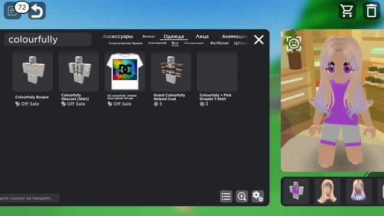Select blonde hair worn item thumbnail
Viewport: 384px width, 216px height.
(x=328, y=191)
